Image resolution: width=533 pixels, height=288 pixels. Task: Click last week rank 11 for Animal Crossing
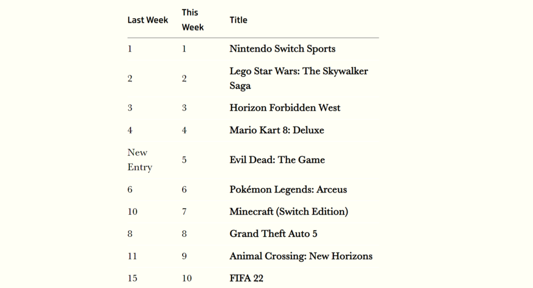[x=132, y=256]
